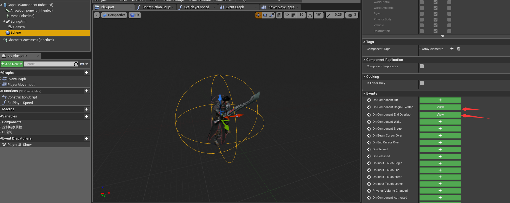The height and width of the screenshot is (203, 510).
Task: Toggle scale snapping icon
Action: coord(329,15)
